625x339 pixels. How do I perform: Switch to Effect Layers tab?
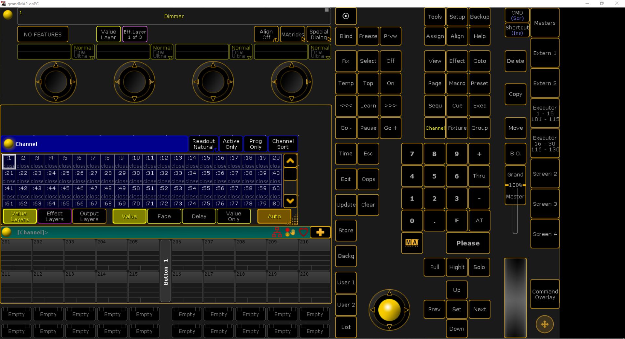(54, 216)
